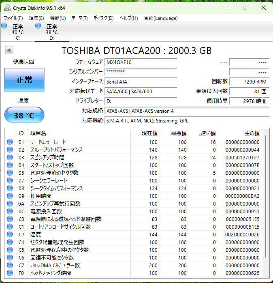Click the power on hours value 2978 時間
The width and height of the screenshot is (273, 283).
[x=250, y=101]
